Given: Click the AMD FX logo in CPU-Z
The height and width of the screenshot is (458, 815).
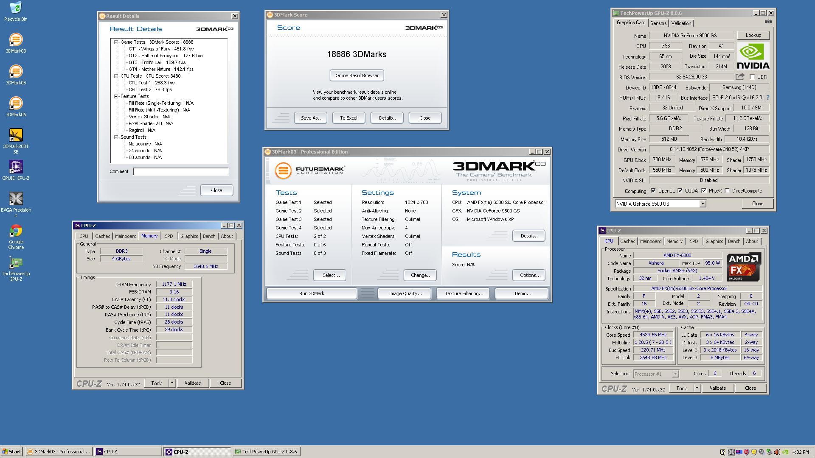Looking at the screenshot, I should [744, 267].
